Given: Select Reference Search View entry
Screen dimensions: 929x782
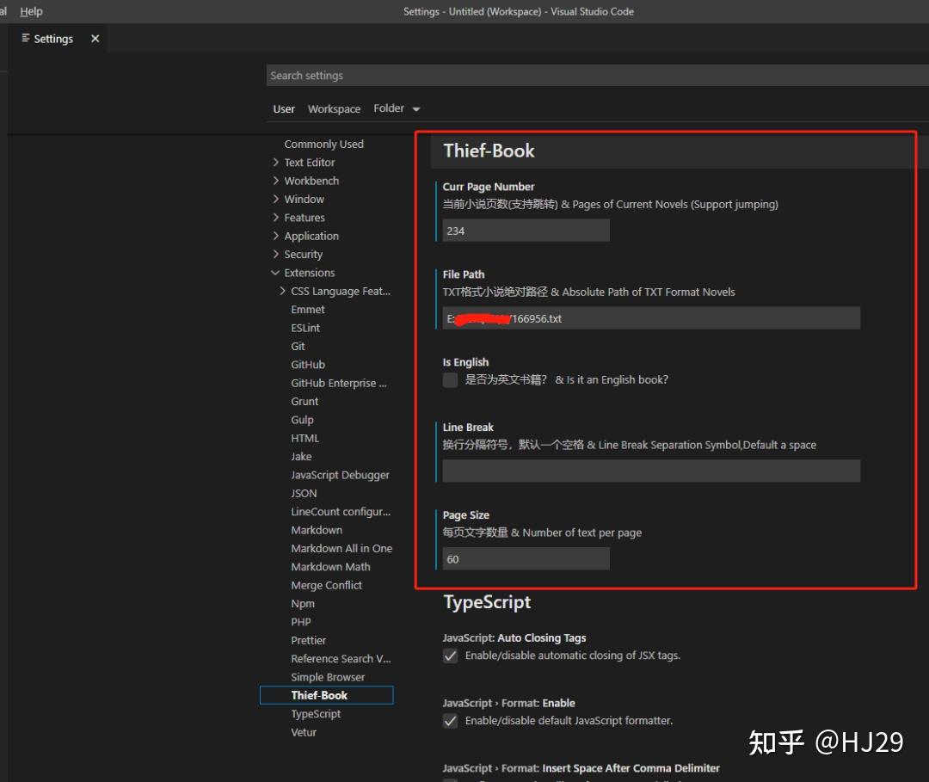Looking at the screenshot, I should tap(341, 658).
